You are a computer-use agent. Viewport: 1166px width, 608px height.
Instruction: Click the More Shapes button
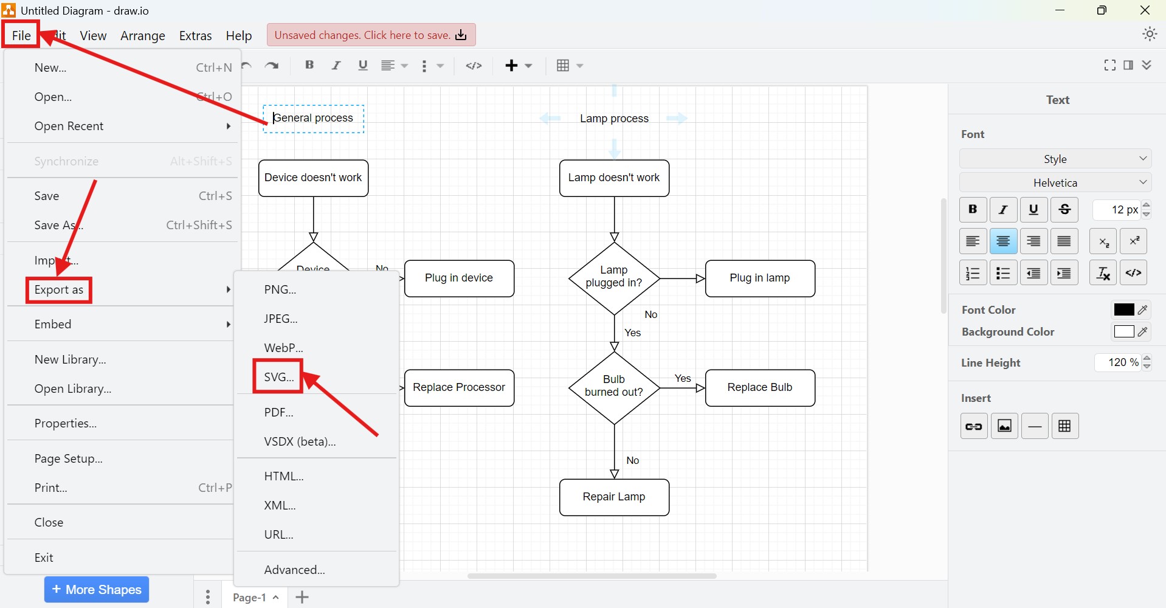96,589
